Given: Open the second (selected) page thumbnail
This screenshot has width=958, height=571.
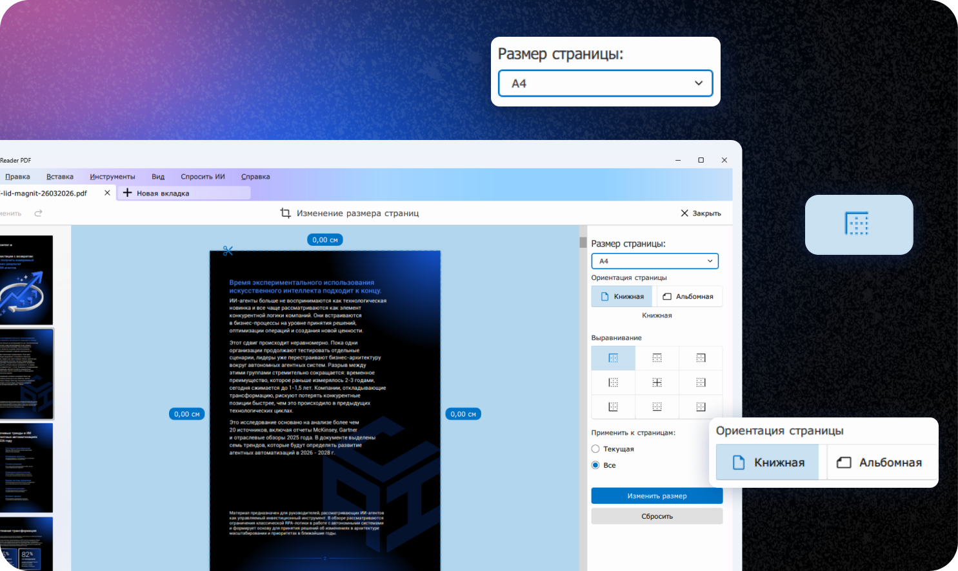Looking at the screenshot, I should [26, 374].
